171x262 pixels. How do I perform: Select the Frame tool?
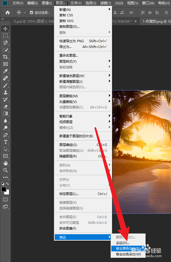tap(5, 64)
